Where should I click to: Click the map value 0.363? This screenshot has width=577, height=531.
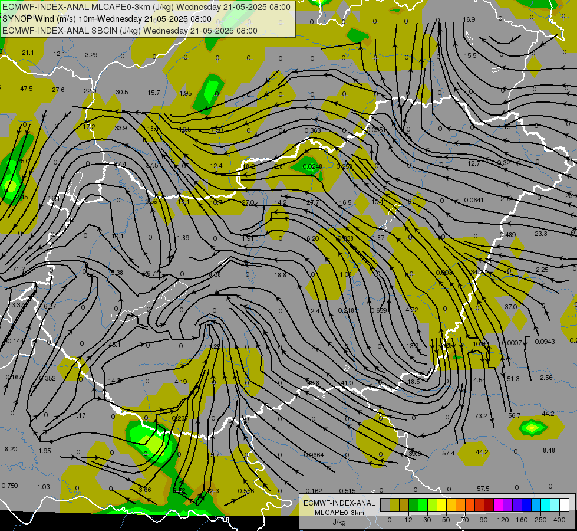(313, 130)
